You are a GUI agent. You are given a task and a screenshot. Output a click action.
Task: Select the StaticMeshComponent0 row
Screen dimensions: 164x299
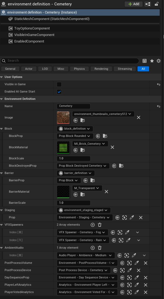tap(80, 19)
